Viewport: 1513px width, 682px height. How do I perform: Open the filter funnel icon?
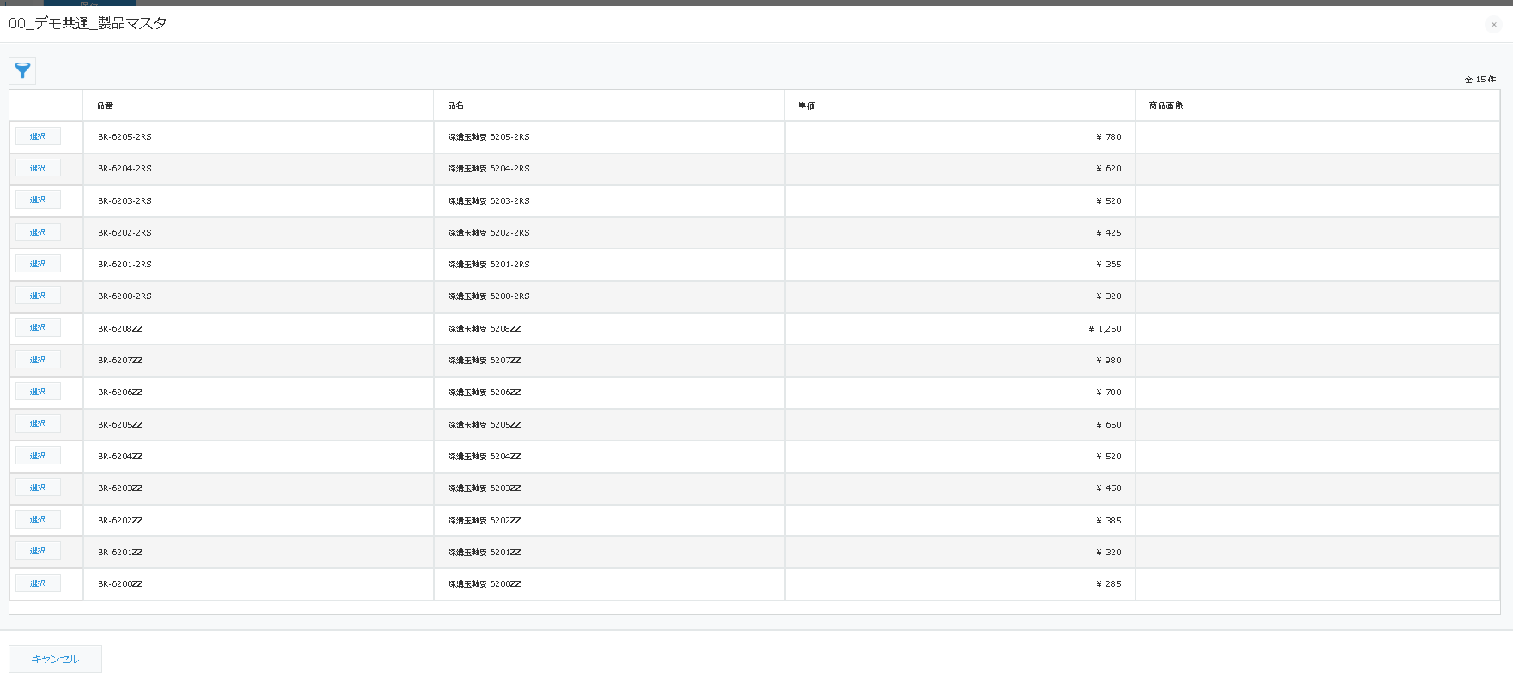pos(22,71)
